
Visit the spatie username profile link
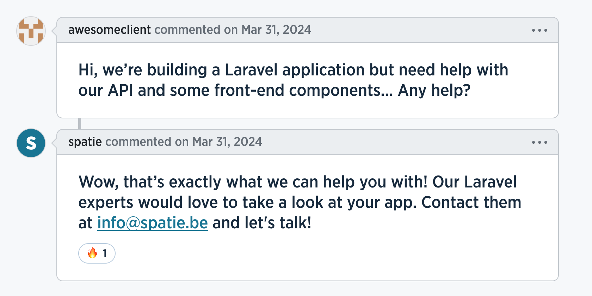tap(85, 142)
